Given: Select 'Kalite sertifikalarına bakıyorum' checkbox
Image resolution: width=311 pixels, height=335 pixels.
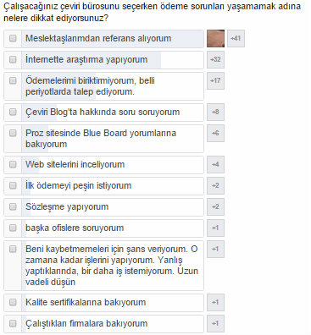Looking at the screenshot, I should (x=13, y=302).
